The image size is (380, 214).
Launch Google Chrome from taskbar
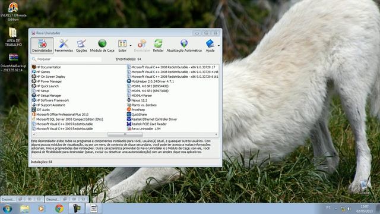(59, 209)
